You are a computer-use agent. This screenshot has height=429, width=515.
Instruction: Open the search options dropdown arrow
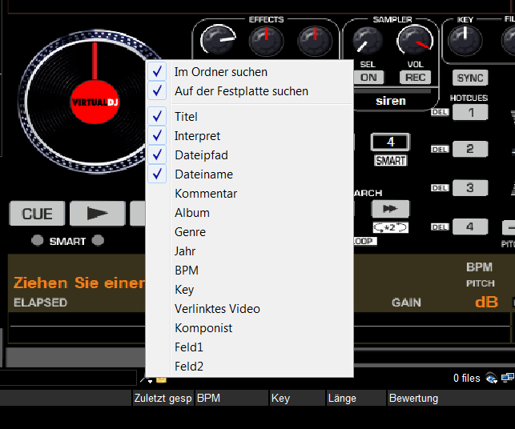(150, 382)
